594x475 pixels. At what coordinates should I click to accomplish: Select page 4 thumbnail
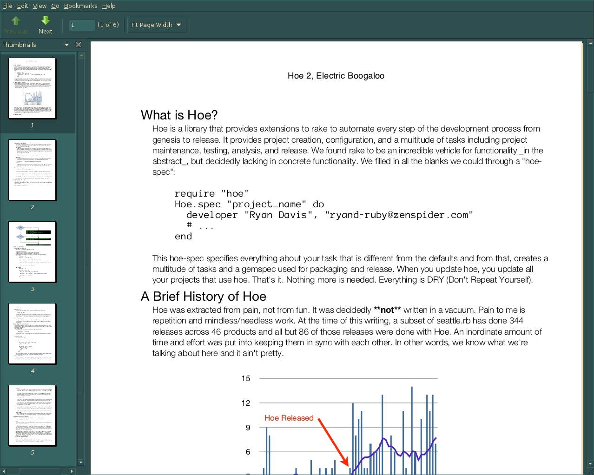32,334
